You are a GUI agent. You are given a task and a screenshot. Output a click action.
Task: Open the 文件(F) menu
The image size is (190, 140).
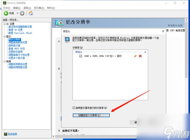(7, 8)
